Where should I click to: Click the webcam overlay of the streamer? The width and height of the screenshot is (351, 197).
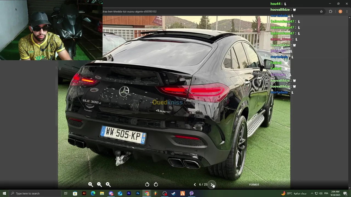click(x=51, y=30)
